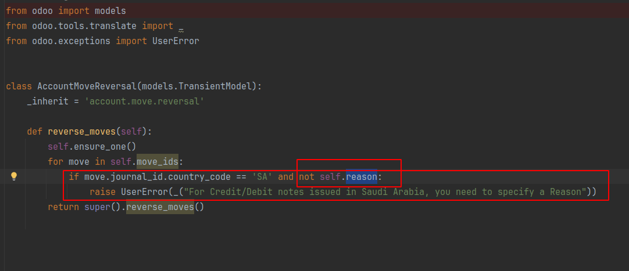
Task: Click highlighted 'move_ids' in for loop
Action: [158, 162]
